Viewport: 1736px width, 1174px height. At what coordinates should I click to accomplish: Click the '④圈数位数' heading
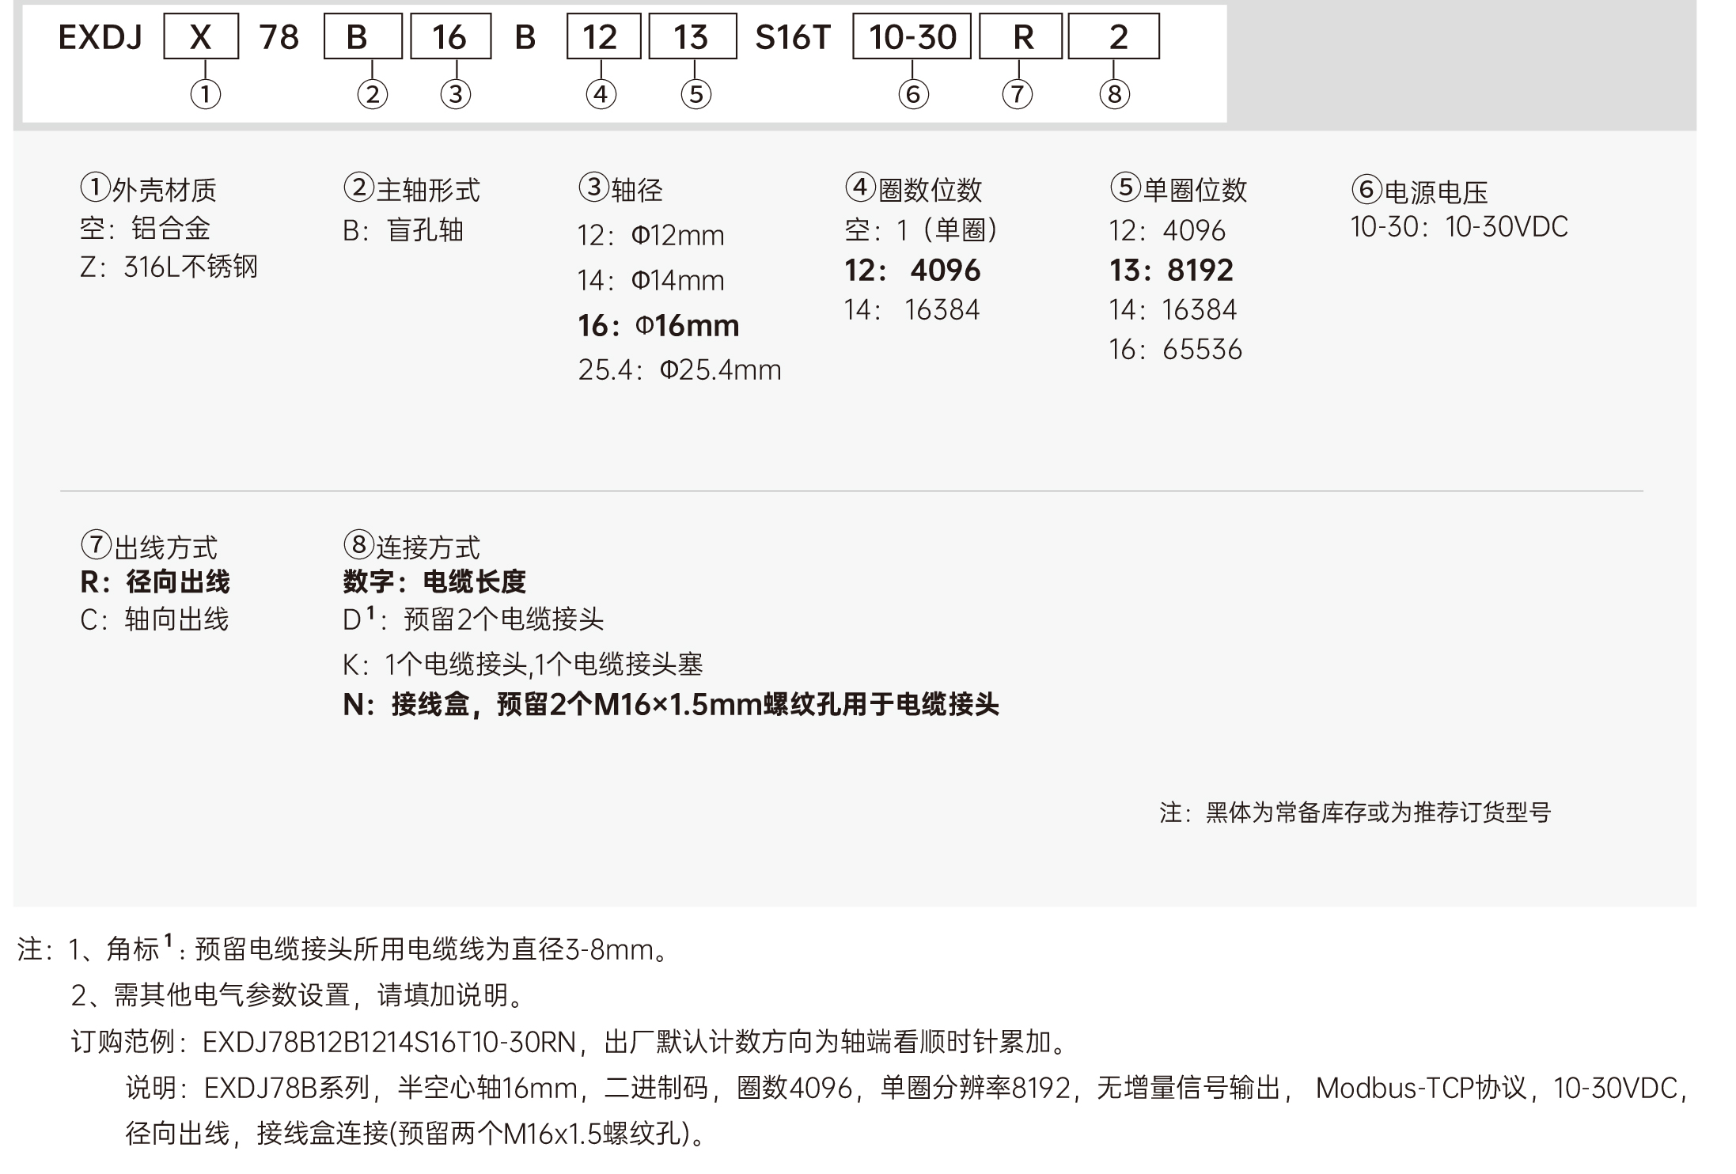click(913, 189)
